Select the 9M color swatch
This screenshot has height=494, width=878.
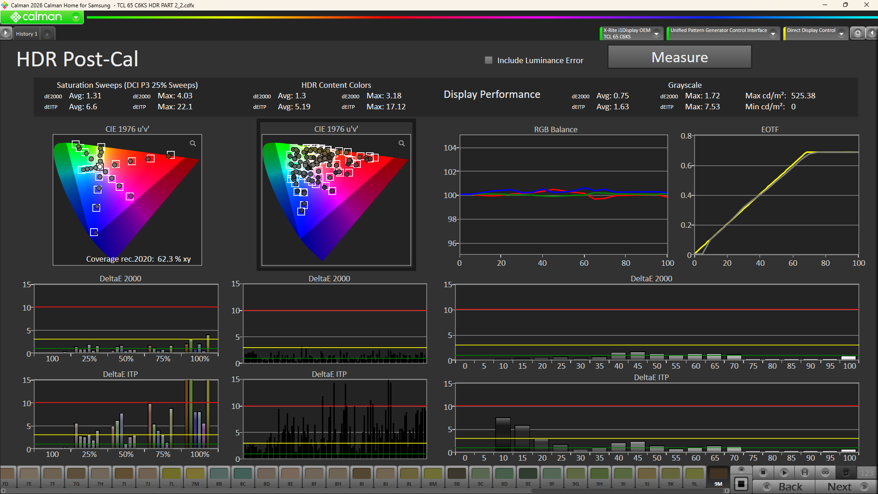point(718,476)
